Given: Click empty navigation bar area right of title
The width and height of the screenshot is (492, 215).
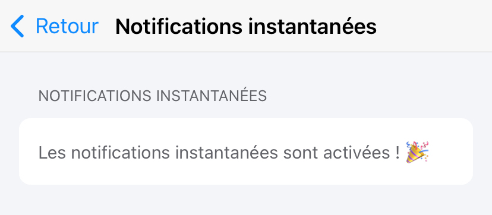Looking at the screenshot, I should coord(433,26).
